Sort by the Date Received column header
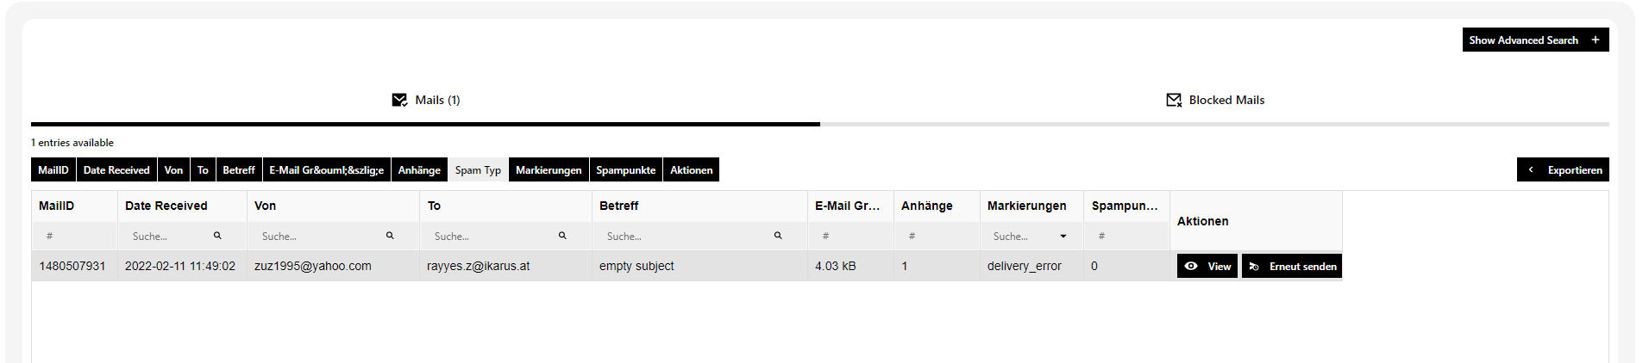 [166, 206]
